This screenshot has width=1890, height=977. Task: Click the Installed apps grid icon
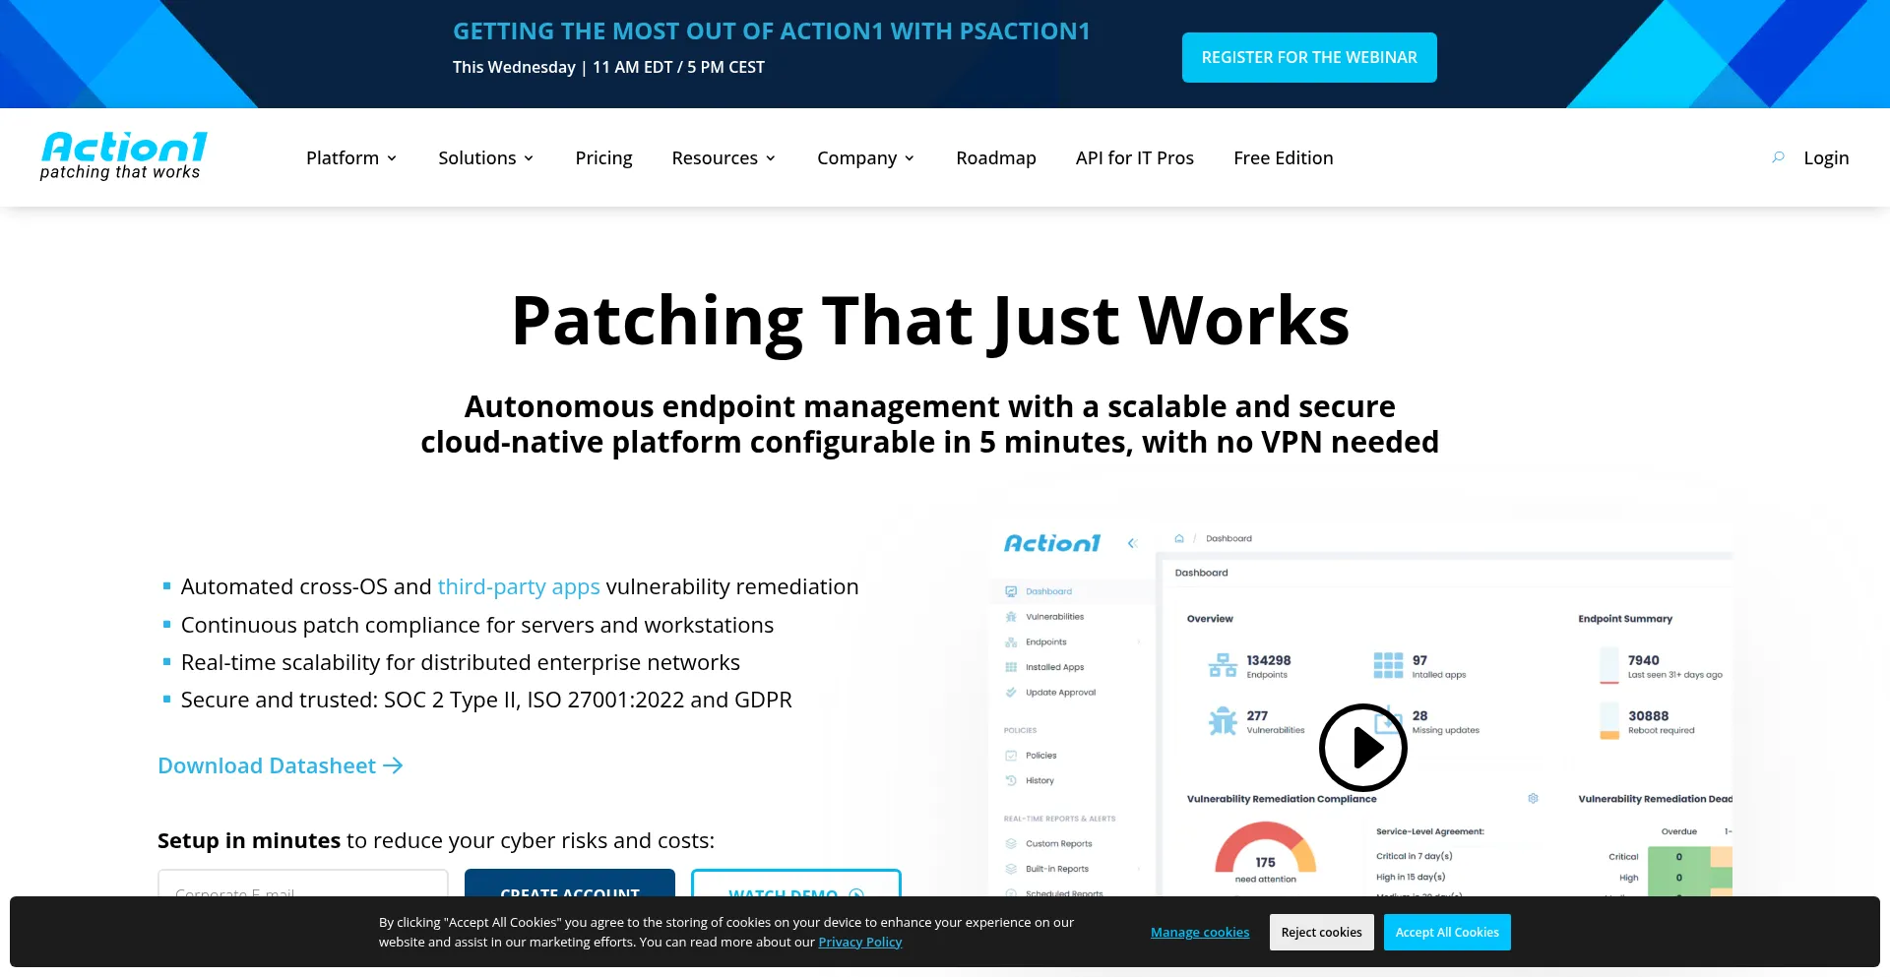click(1388, 666)
